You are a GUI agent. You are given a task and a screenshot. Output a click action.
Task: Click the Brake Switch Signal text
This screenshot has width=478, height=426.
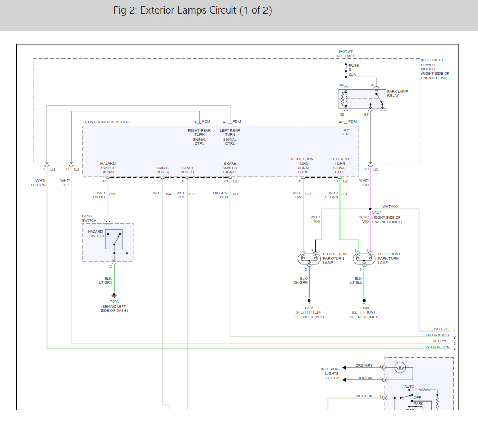point(230,168)
